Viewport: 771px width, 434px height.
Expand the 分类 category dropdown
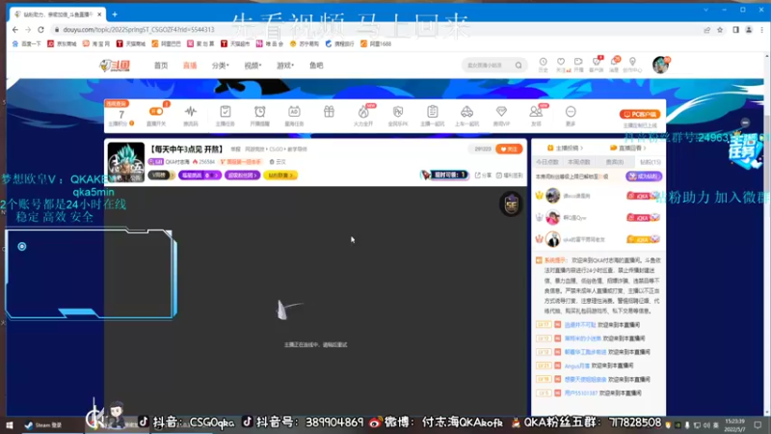[220, 66]
